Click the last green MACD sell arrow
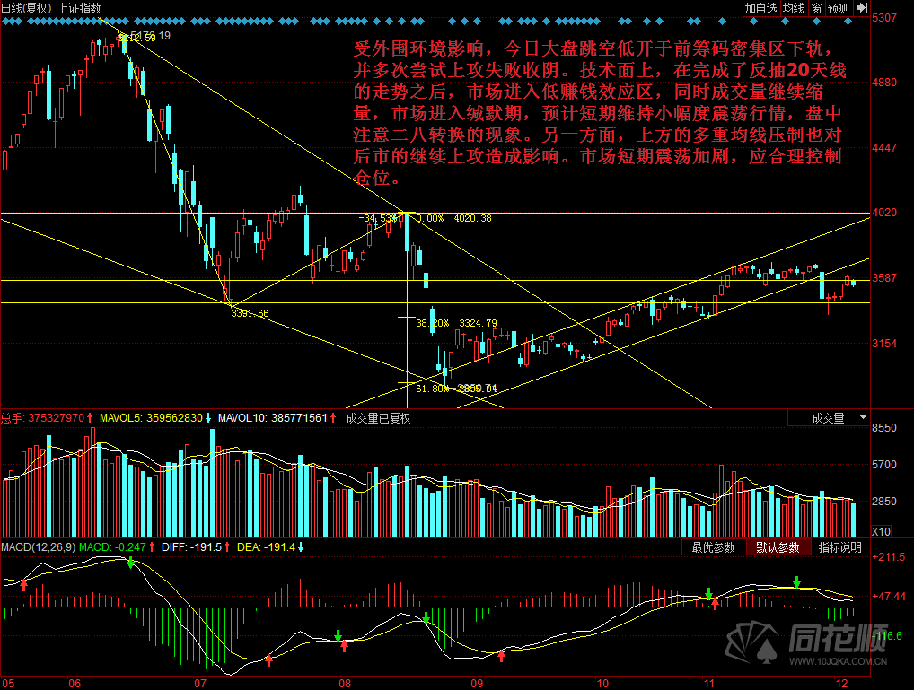Viewport: 914px width, 690px height. pyautogui.click(x=795, y=581)
